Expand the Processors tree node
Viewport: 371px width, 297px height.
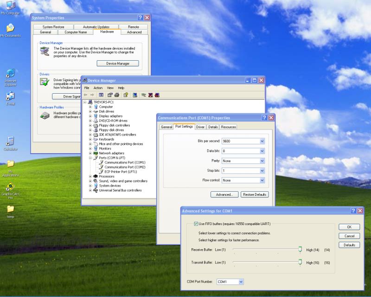point(90,176)
